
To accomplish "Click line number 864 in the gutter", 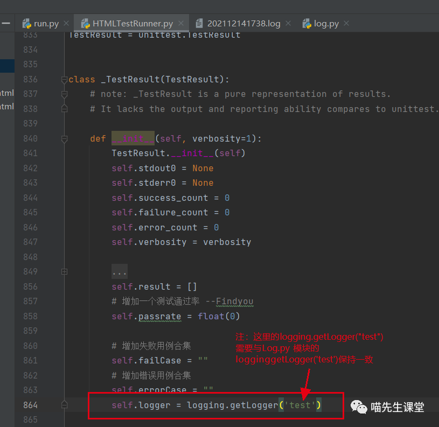I will (31, 405).
